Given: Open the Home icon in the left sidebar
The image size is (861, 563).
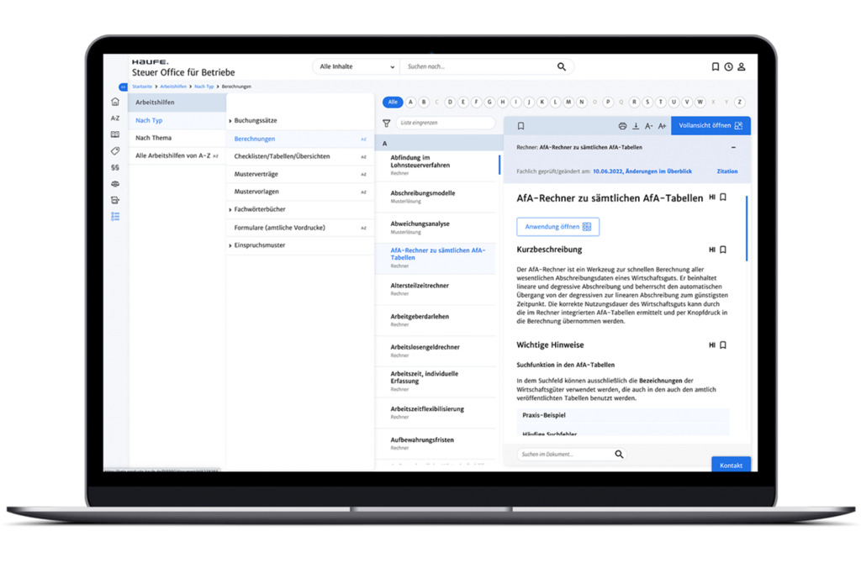Looking at the screenshot, I should (115, 102).
